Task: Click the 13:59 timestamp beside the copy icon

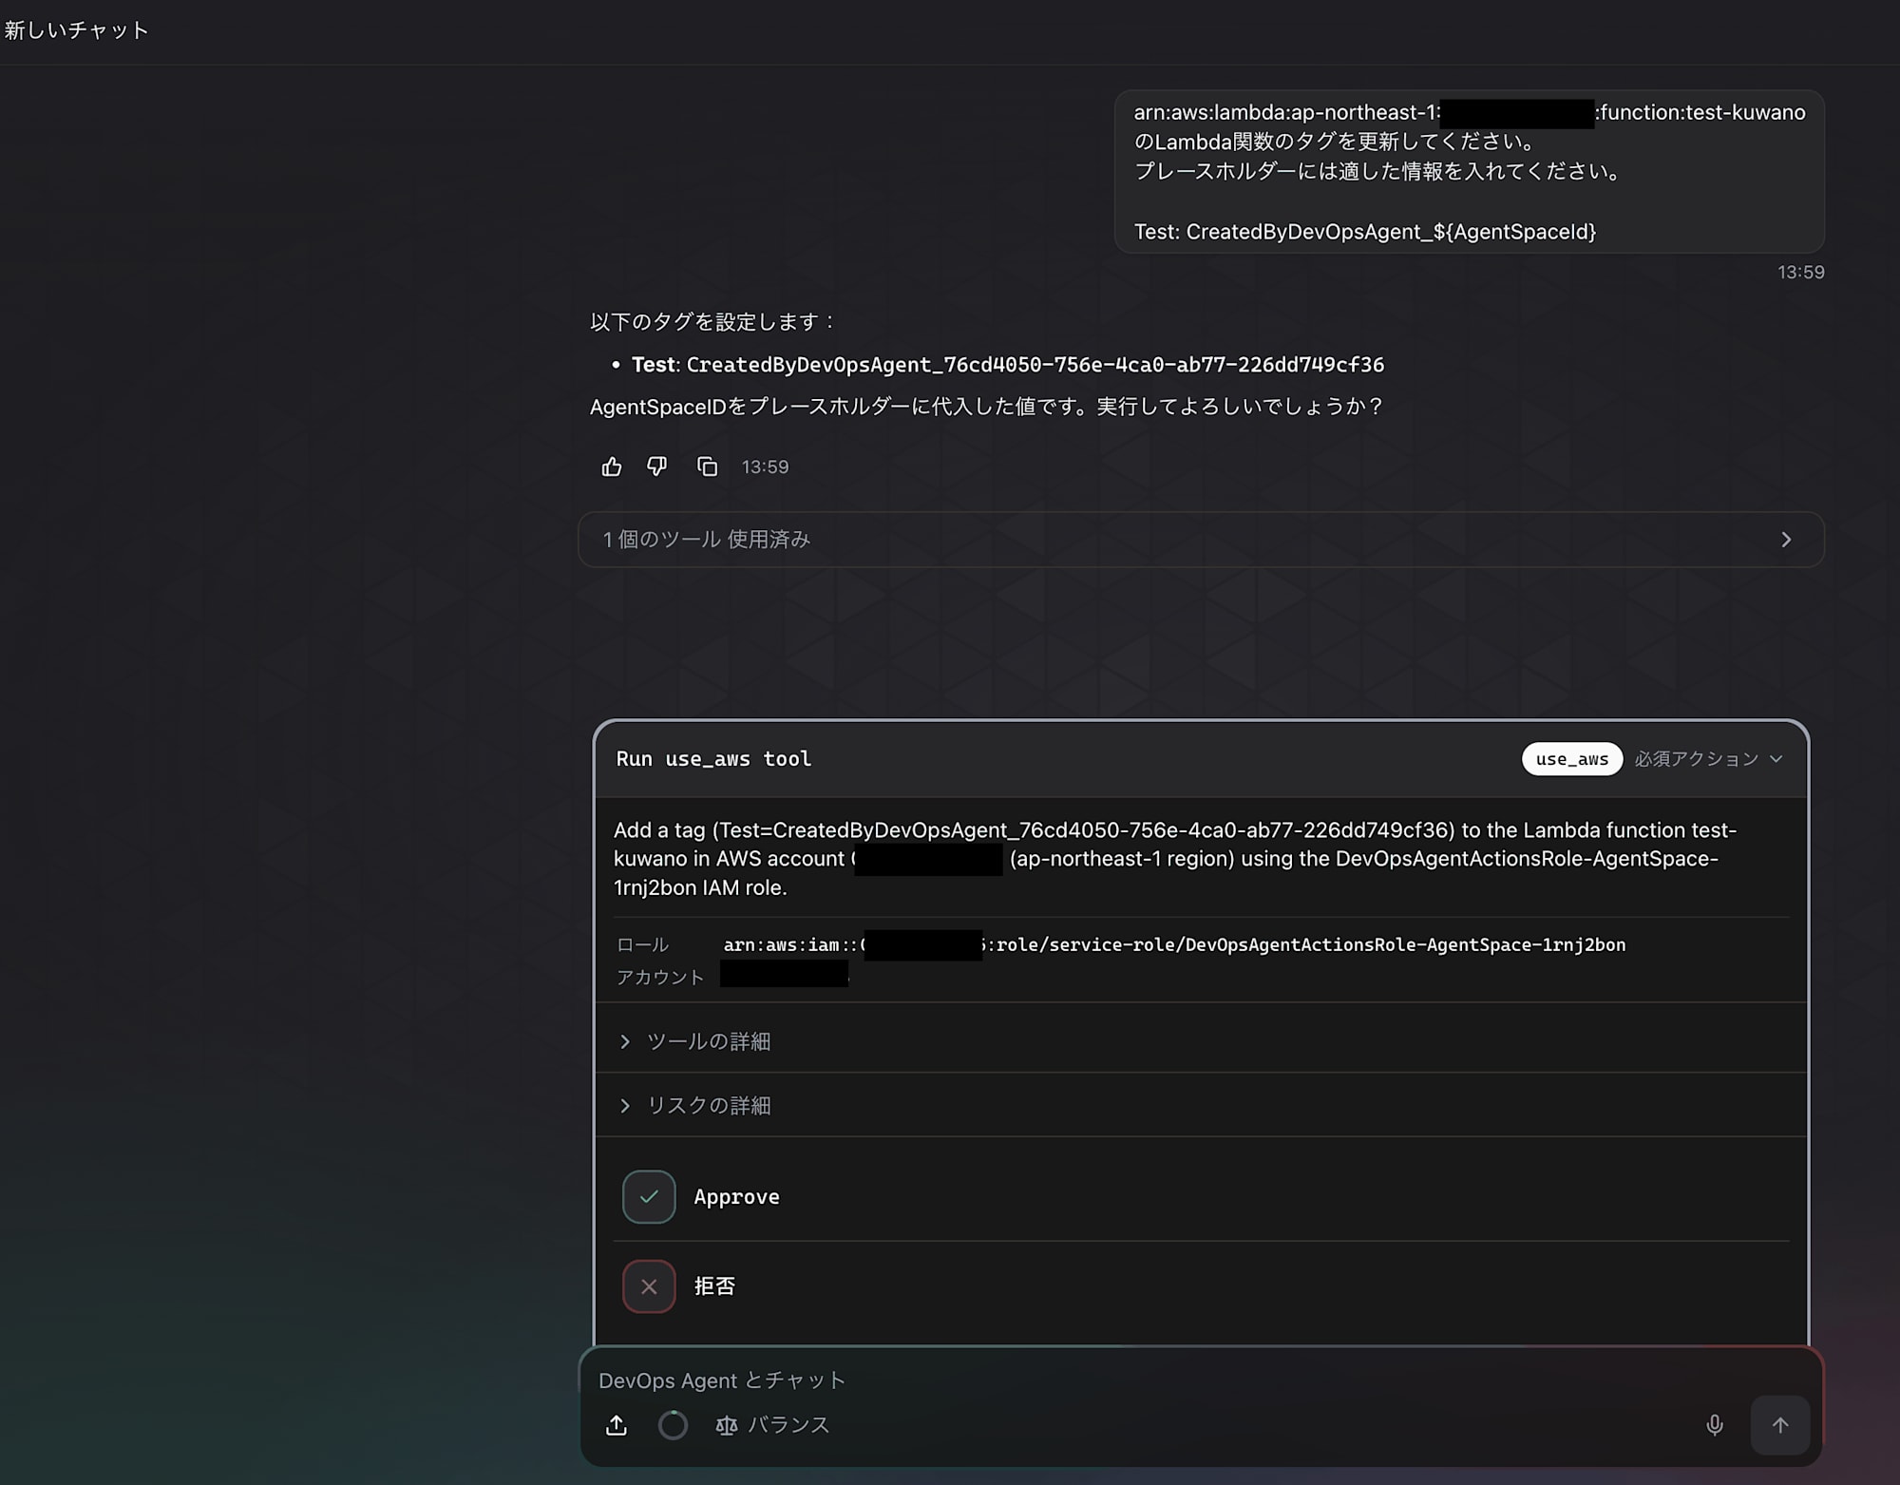Action: pos(765,466)
